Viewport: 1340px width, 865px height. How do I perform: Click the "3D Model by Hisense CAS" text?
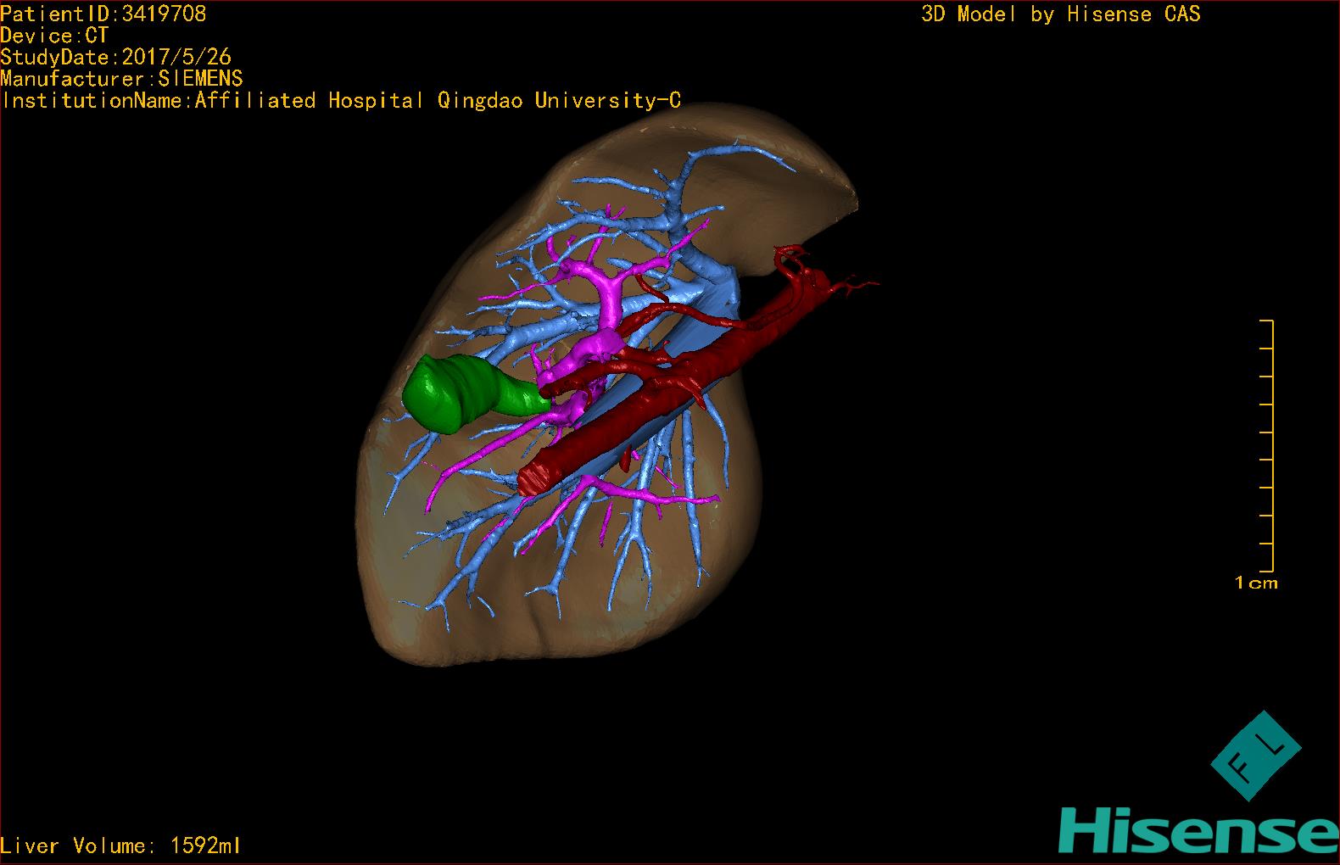click(1061, 14)
